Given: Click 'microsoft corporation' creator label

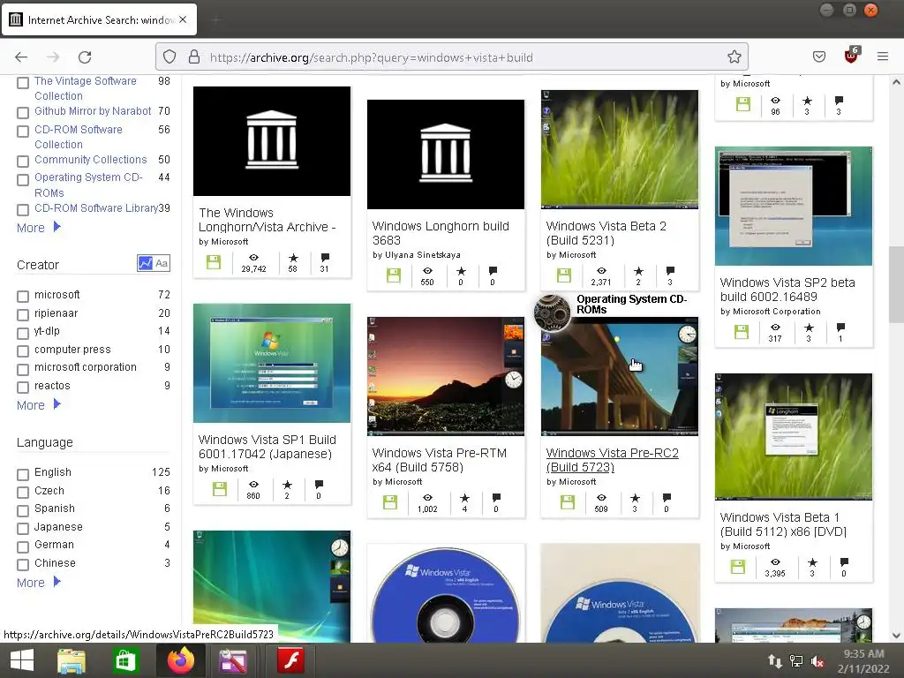Looking at the screenshot, I should (x=86, y=367).
